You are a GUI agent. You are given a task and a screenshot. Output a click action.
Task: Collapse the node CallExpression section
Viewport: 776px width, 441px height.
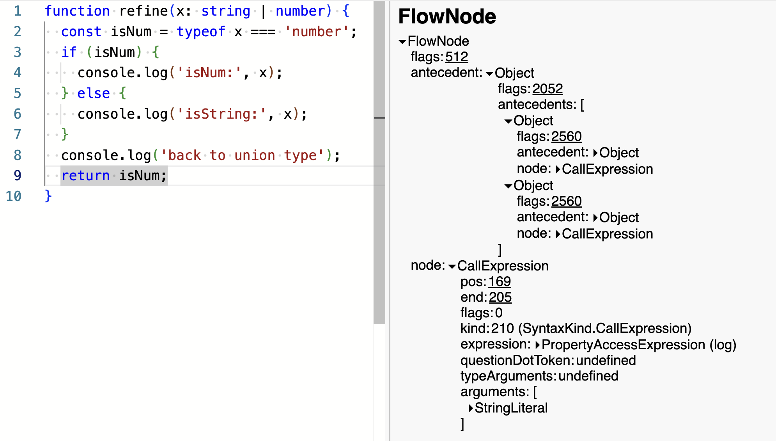tap(452, 267)
